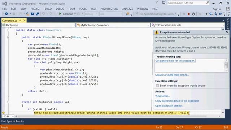Click 'Open exception settings' link

pos(169,106)
